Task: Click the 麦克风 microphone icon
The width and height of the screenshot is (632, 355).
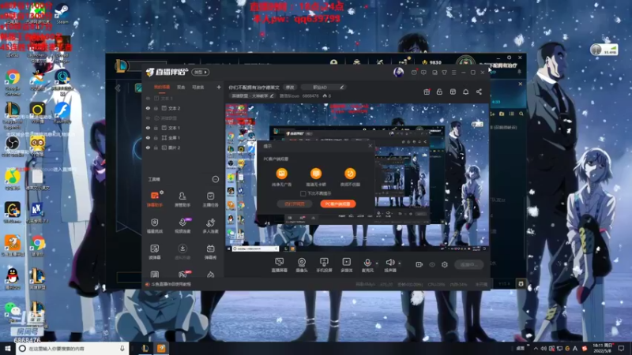Action: click(367, 263)
